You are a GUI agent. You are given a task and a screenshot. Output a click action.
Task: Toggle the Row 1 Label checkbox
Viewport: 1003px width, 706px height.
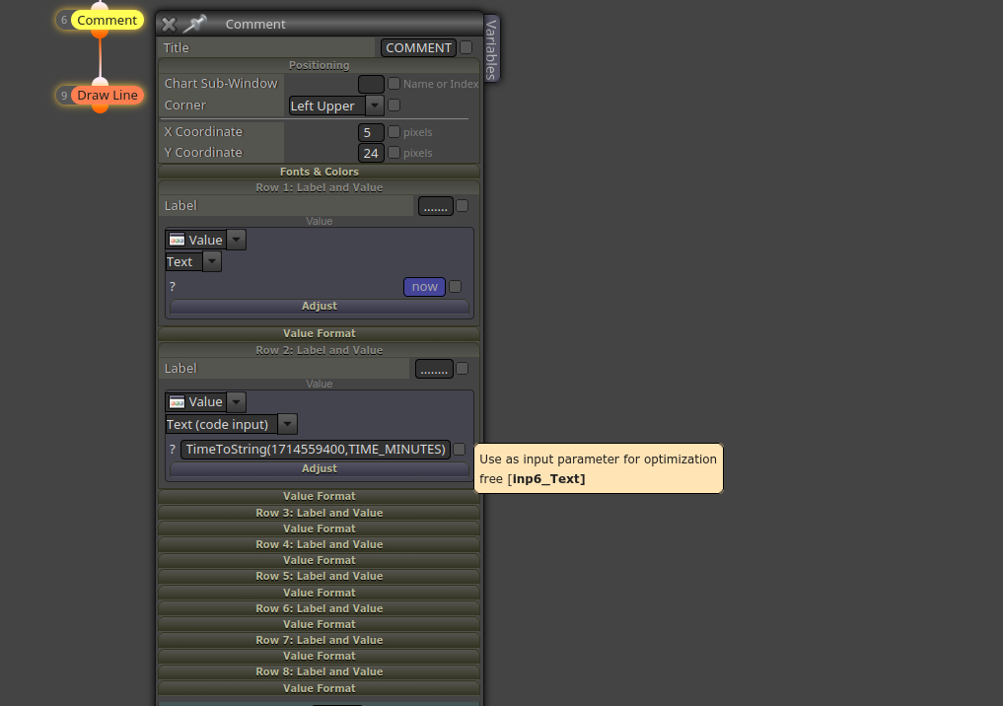pos(463,206)
